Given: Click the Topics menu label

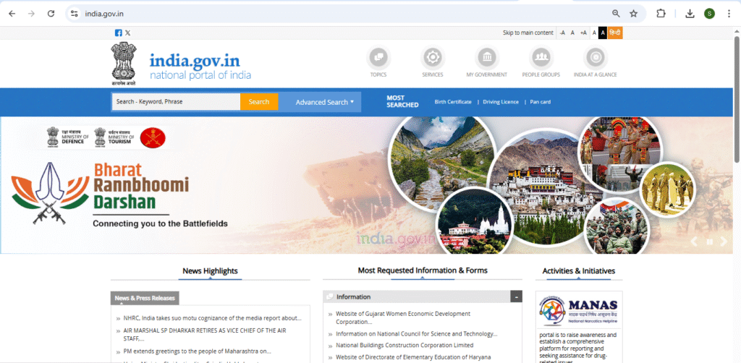Looking at the screenshot, I should click(x=378, y=74).
